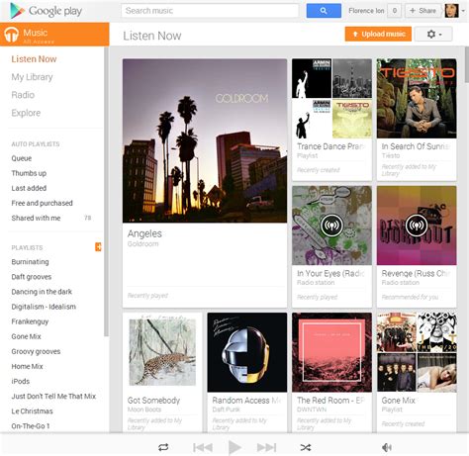Open the Explore section
Image resolution: width=469 pixels, height=456 pixels.
[26, 113]
